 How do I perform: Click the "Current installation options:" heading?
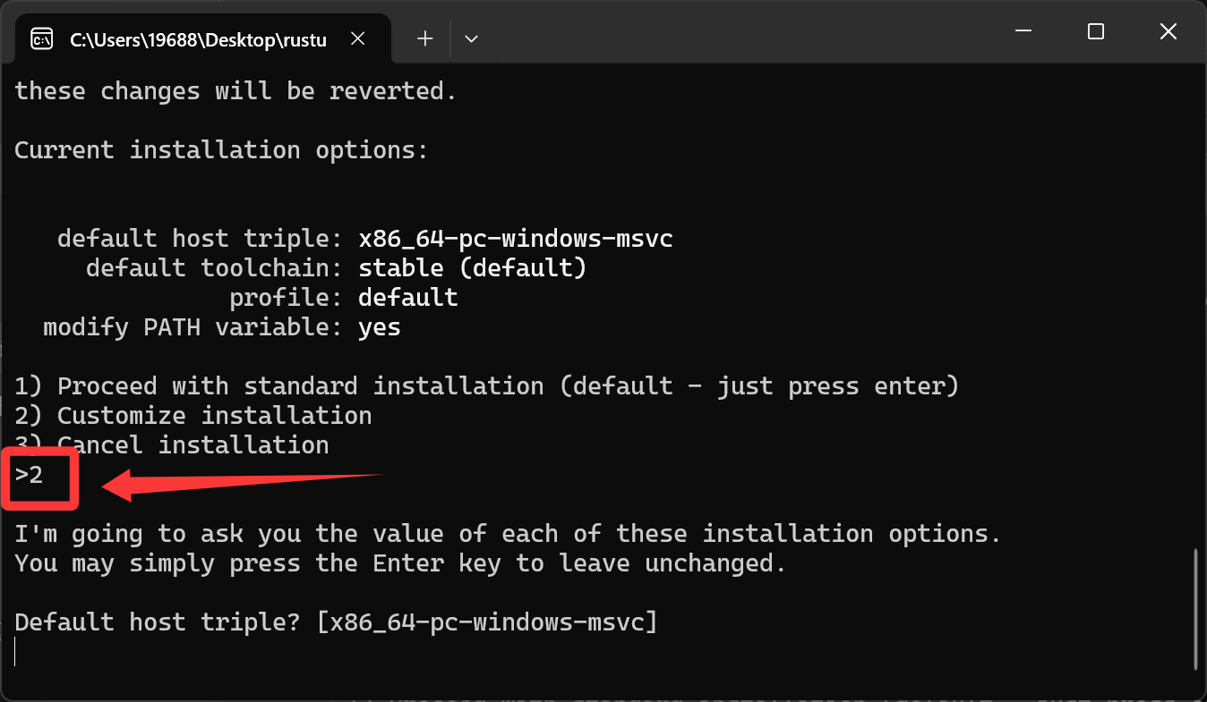(221, 150)
